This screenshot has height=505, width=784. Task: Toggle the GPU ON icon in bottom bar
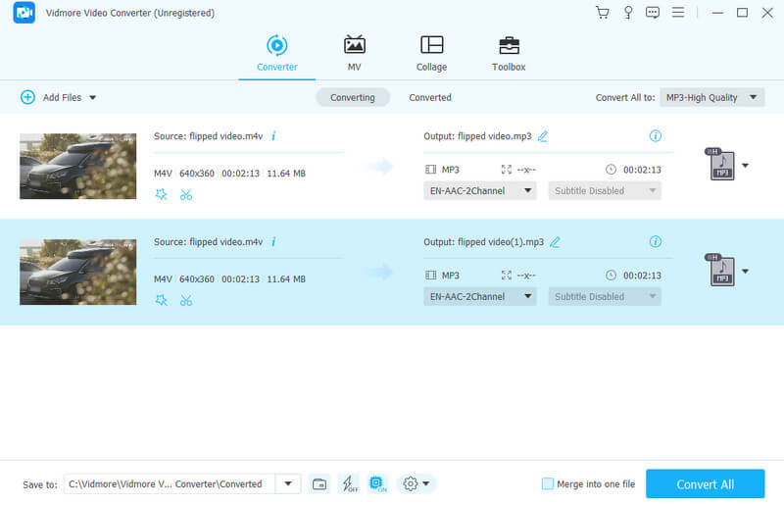click(x=377, y=483)
